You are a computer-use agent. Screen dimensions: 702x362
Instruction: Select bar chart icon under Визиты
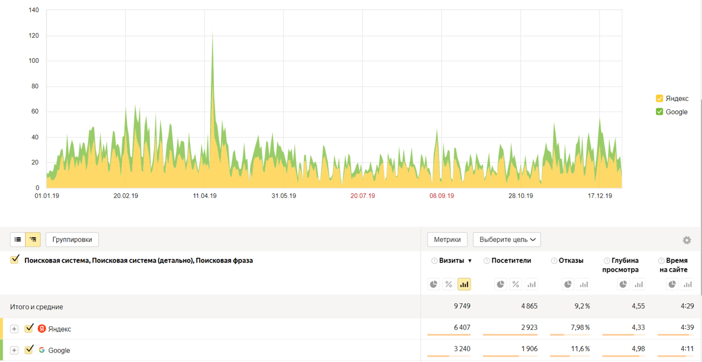[x=464, y=284]
